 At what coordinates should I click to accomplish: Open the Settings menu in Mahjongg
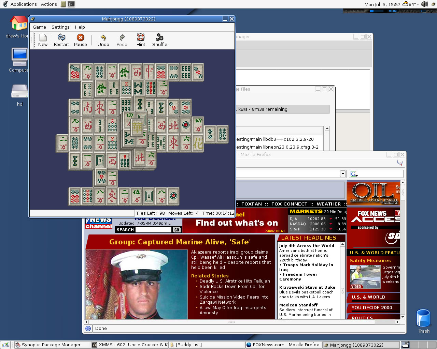(x=60, y=27)
